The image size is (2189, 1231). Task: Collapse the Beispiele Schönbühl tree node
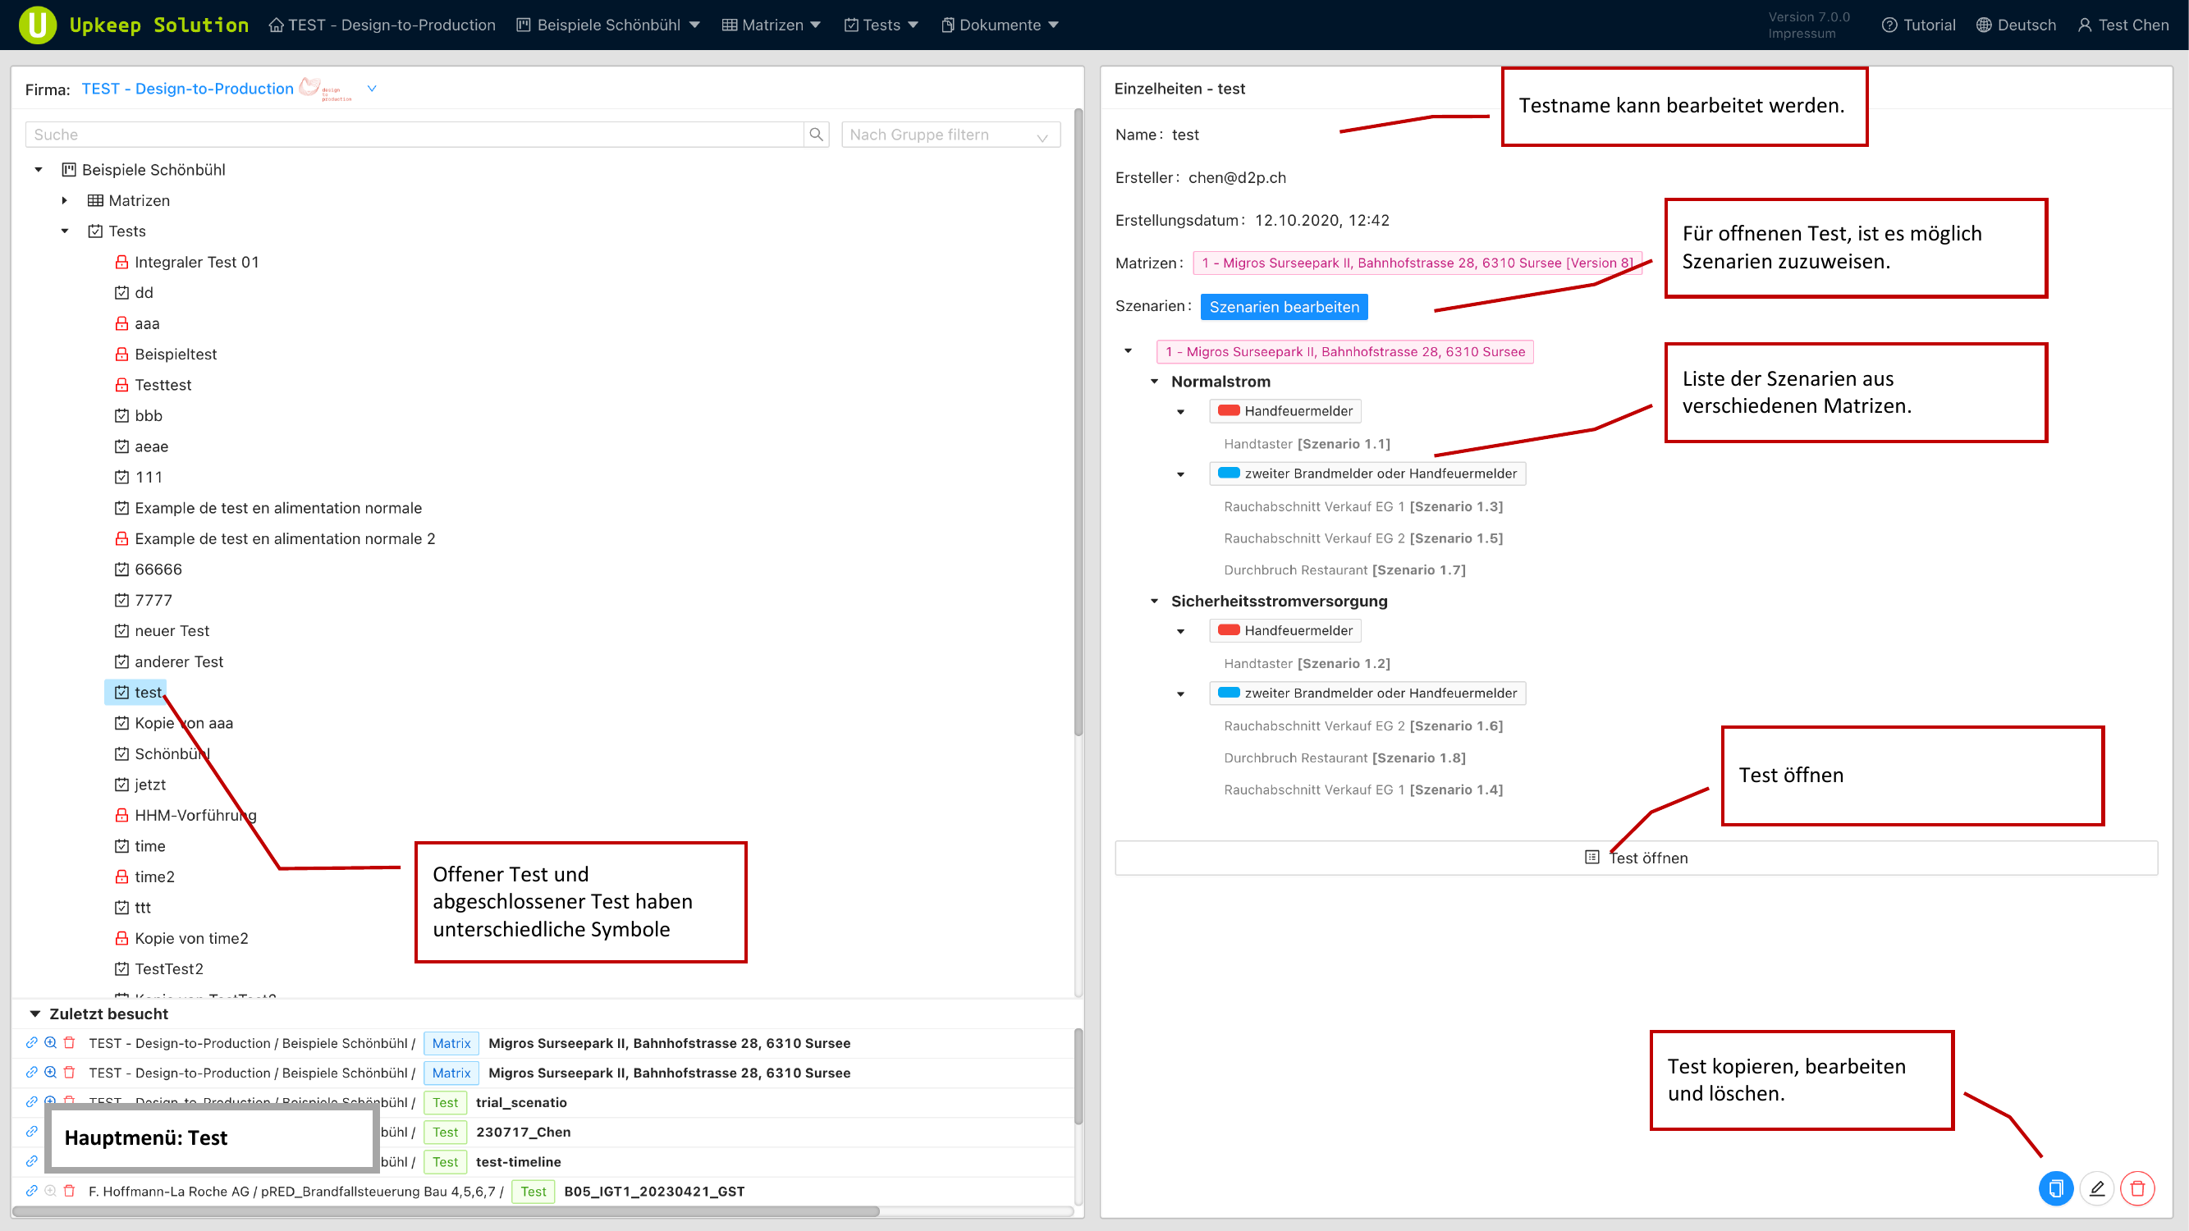click(x=39, y=170)
